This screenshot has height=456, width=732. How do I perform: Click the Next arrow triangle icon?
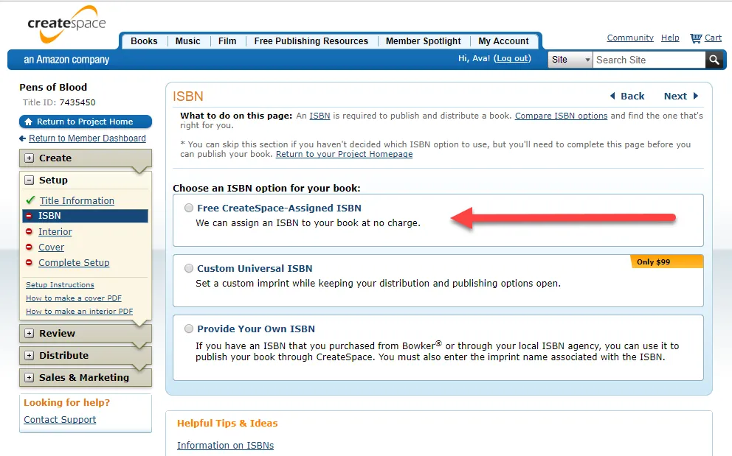click(696, 96)
